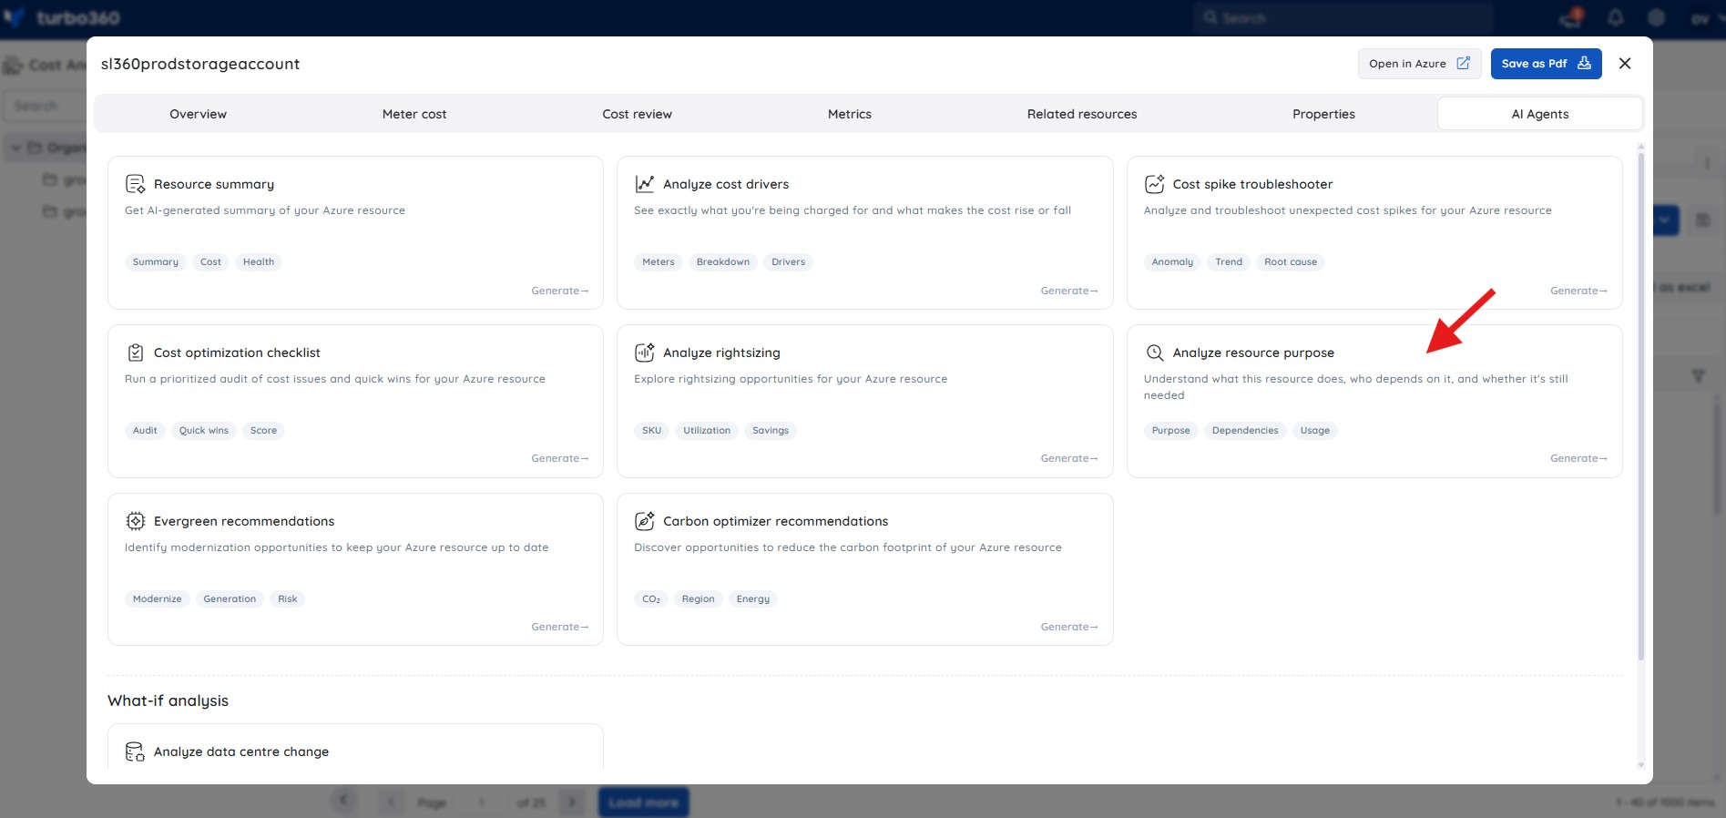Generate the Evergreen recommendations

[560, 627]
